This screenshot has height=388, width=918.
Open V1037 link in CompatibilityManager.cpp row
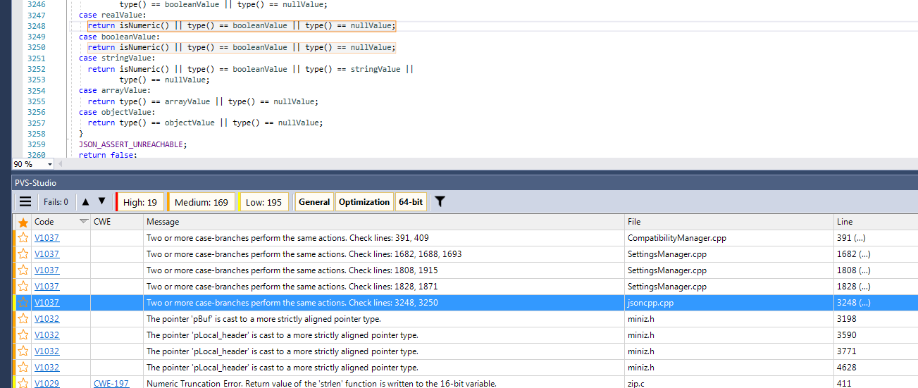46,238
